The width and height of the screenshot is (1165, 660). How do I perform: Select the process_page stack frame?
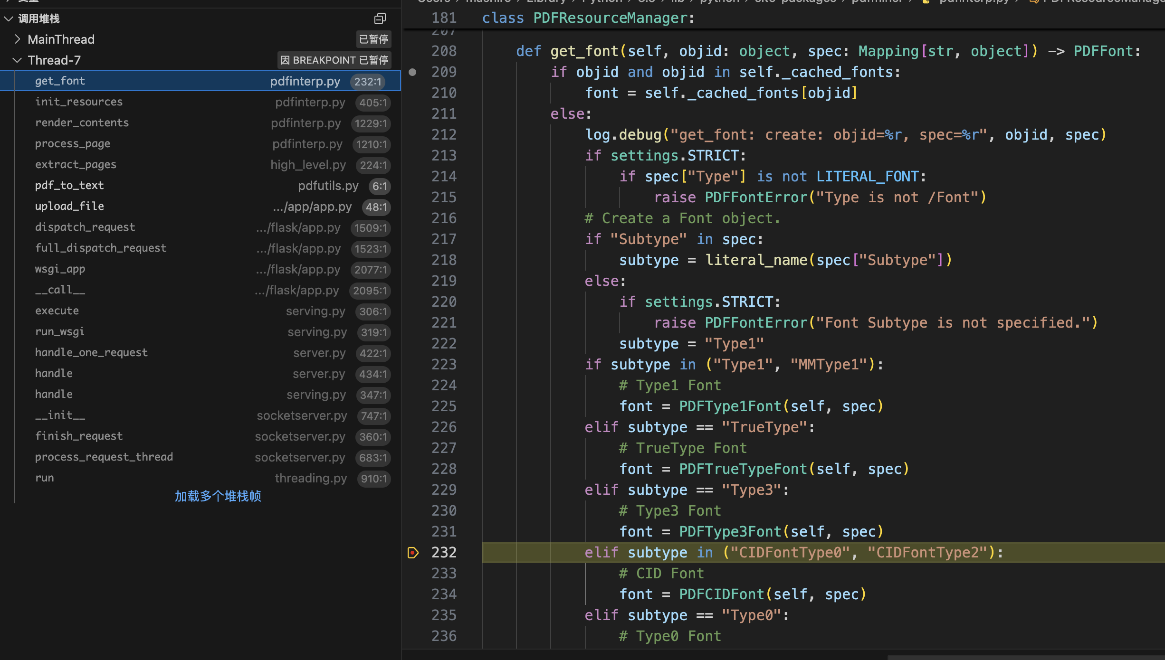200,143
